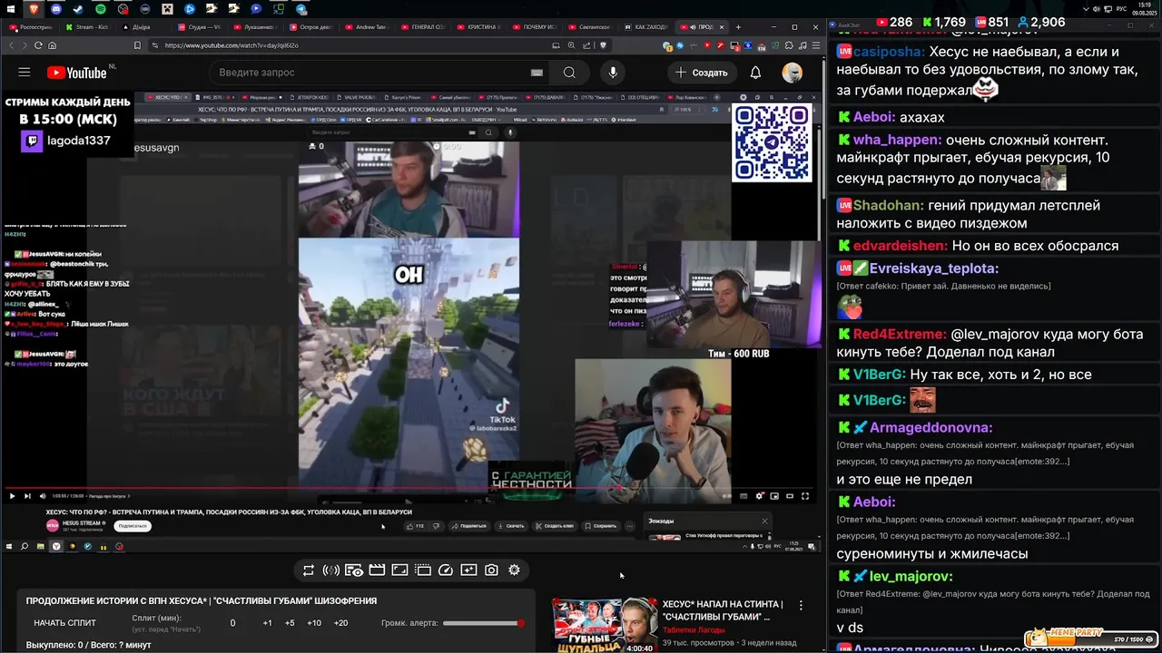
Task: Select the 'Red4Extreme' chat message
Action: (x=995, y=343)
